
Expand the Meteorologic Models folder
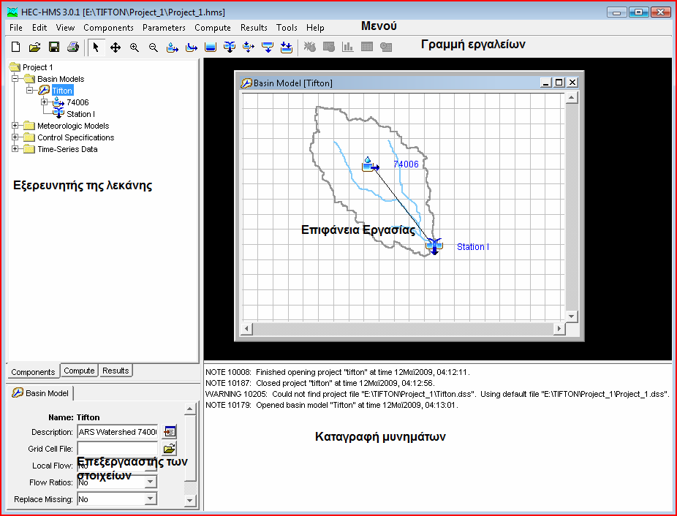click(15, 126)
